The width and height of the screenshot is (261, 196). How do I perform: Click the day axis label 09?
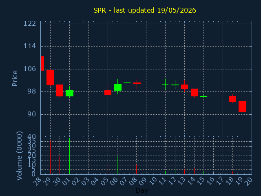pos(143,181)
